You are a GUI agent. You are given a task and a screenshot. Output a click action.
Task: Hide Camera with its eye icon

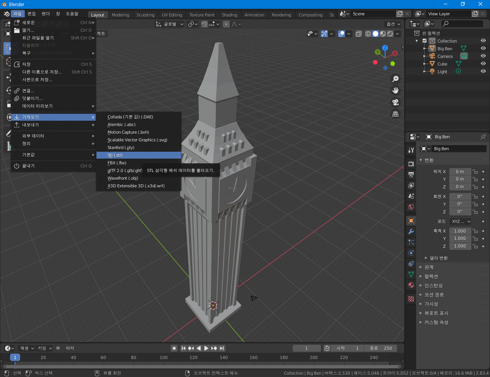coord(483,56)
